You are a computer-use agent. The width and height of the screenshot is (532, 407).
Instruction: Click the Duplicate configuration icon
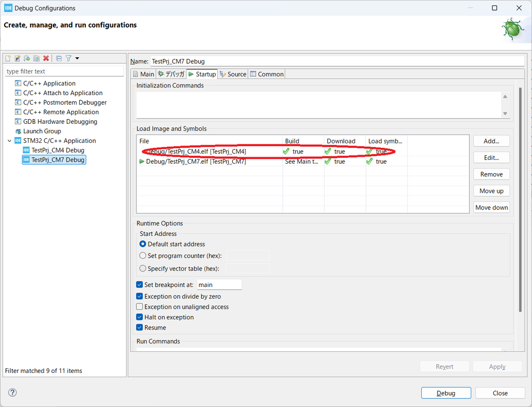point(36,58)
